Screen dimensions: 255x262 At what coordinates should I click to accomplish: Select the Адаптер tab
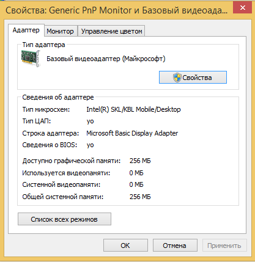[x=26, y=31]
